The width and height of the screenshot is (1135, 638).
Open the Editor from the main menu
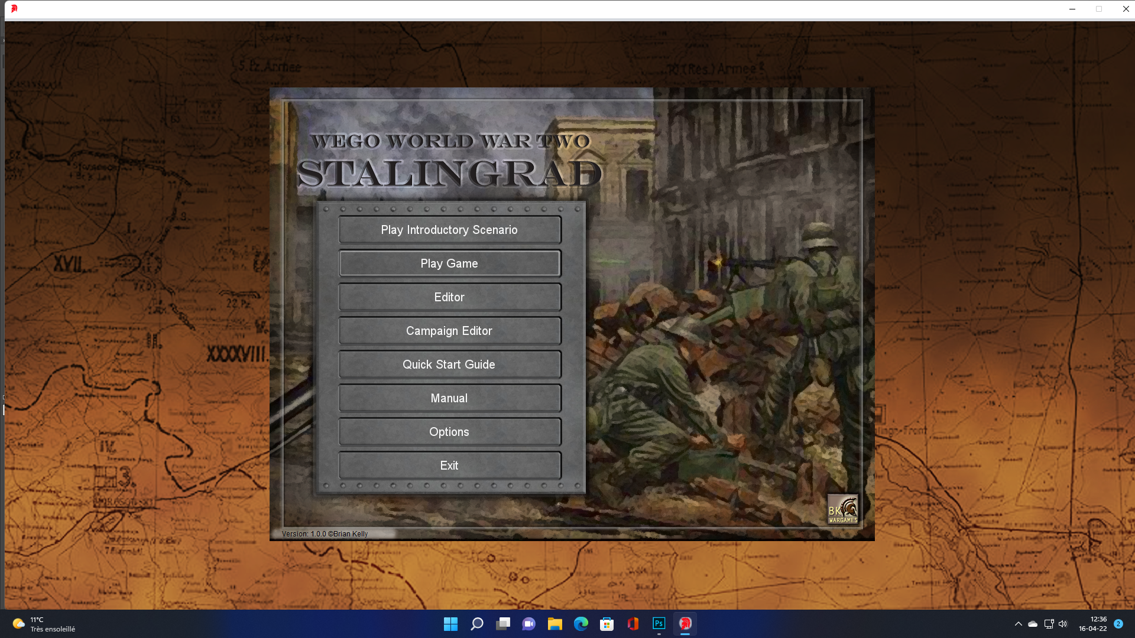(x=449, y=297)
